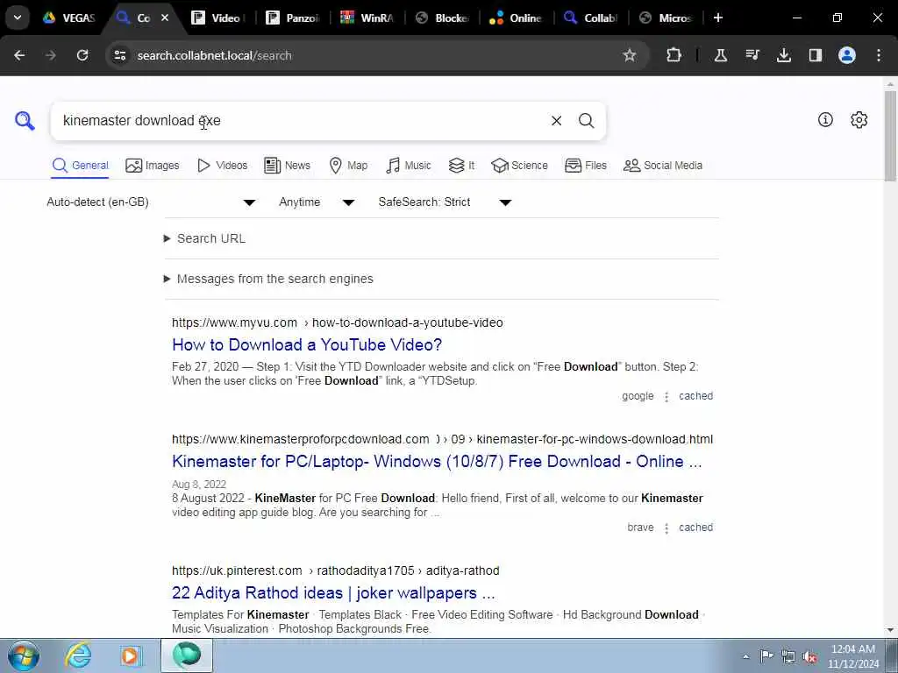Bookmark this page with star icon
Viewport: 898px width, 673px height.
click(630, 55)
